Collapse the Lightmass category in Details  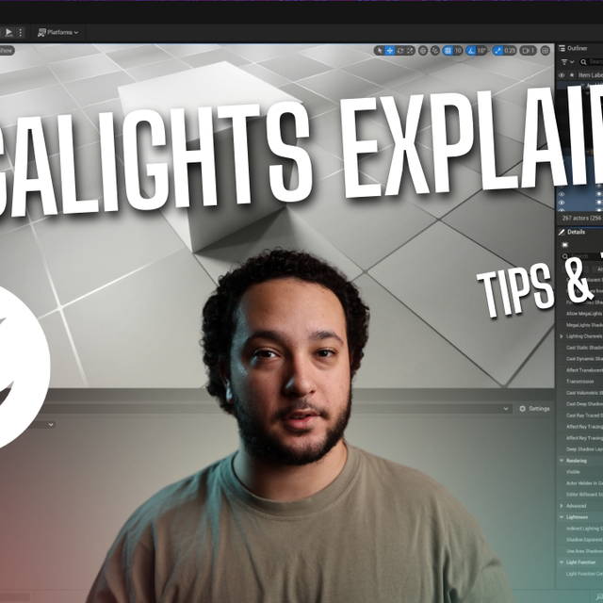coord(562,517)
